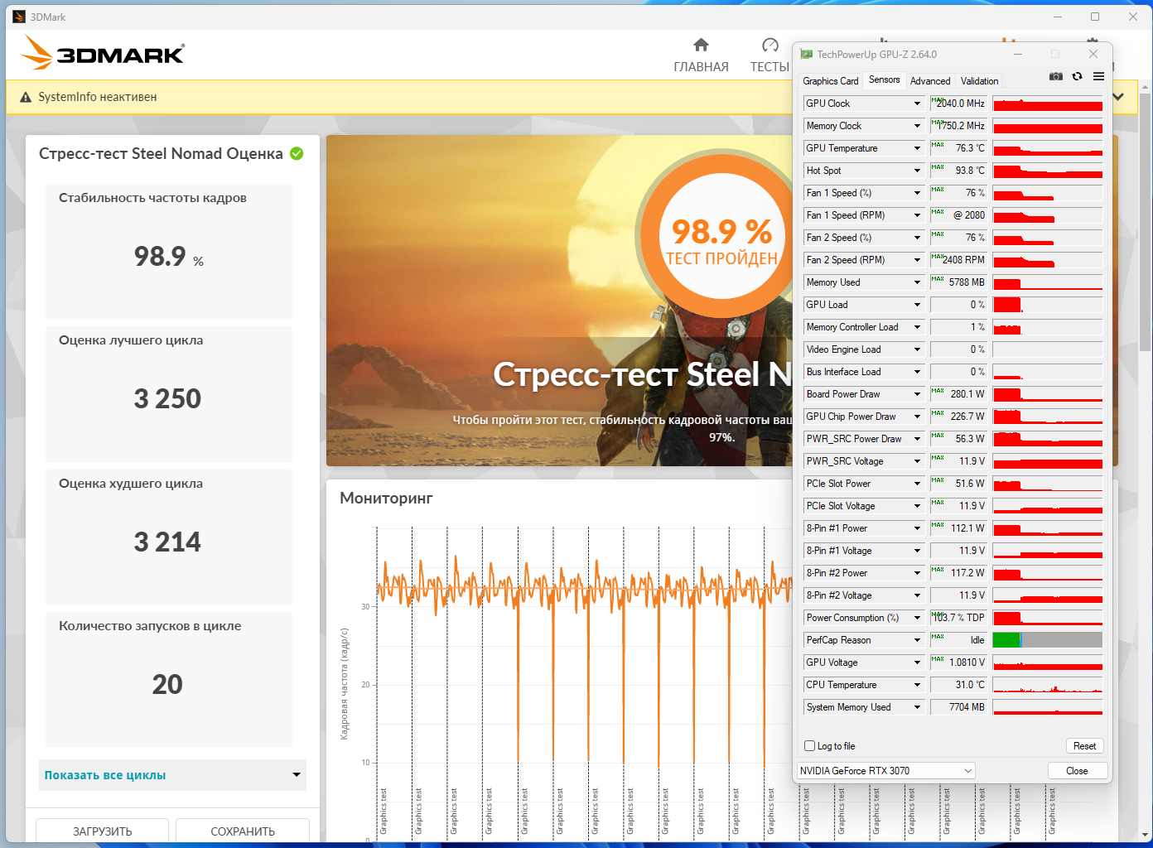Click the PerfCap Reason colored bar
1153x848 pixels.
(1048, 640)
